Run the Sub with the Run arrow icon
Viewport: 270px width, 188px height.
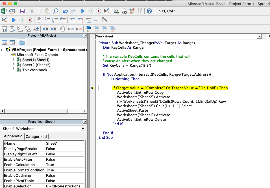point(82,11)
